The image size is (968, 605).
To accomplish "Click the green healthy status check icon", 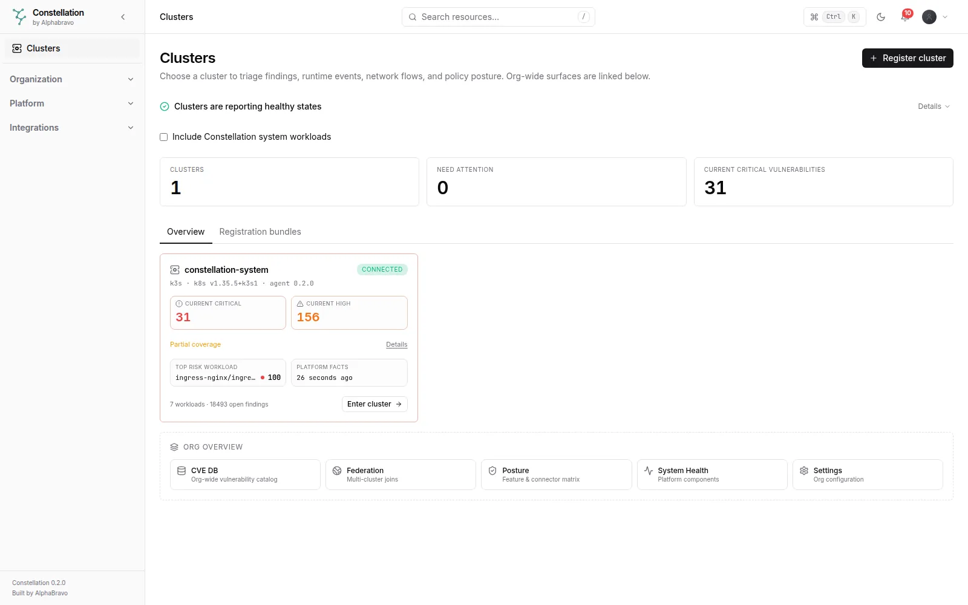I will point(165,106).
